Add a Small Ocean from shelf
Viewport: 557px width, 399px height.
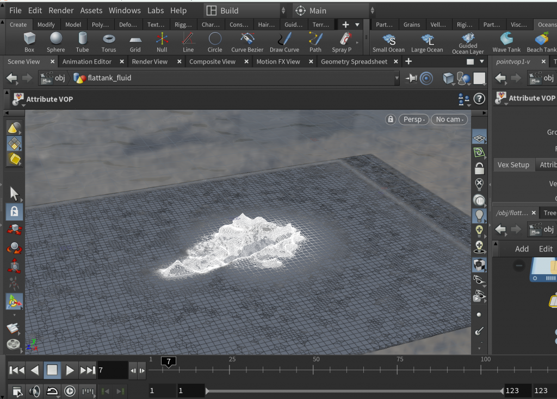pyautogui.click(x=388, y=42)
